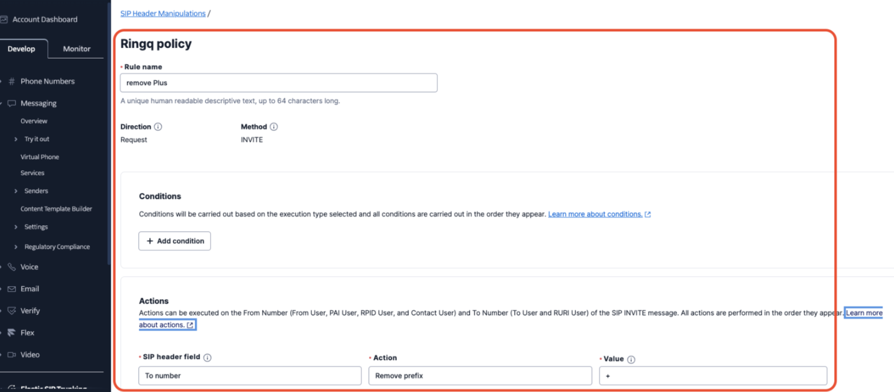The image size is (894, 392).
Task: Expand the Regulatory Compliance submenu
Action: coord(16,247)
